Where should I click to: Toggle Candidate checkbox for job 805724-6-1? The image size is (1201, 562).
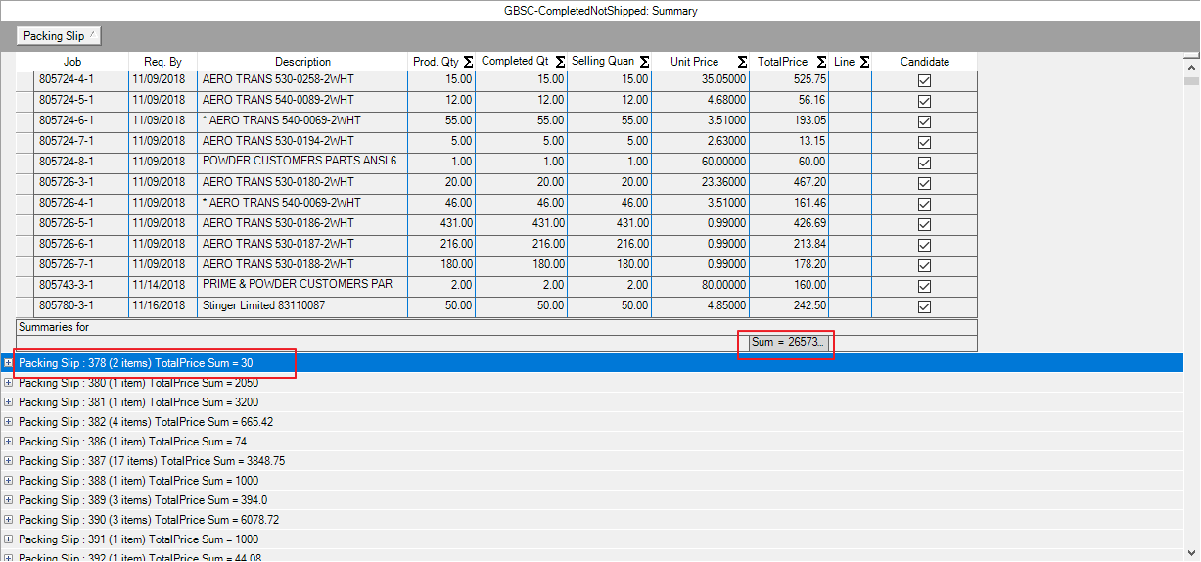coord(924,121)
